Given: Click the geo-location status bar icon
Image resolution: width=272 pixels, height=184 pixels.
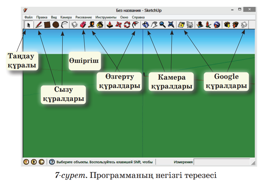Looking at the screenshot, I should [26, 162].
